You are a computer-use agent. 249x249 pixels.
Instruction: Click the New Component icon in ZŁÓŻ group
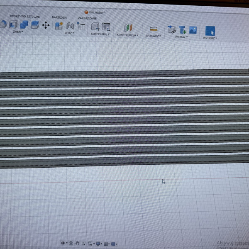[59, 26]
